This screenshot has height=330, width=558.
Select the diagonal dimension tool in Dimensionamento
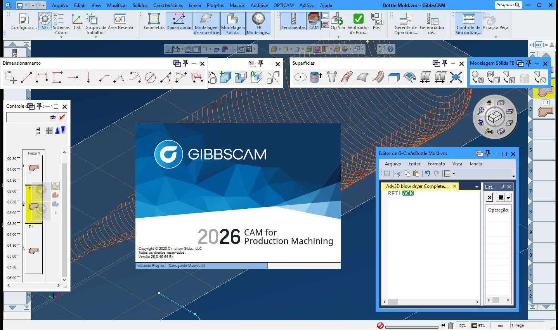point(26,78)
